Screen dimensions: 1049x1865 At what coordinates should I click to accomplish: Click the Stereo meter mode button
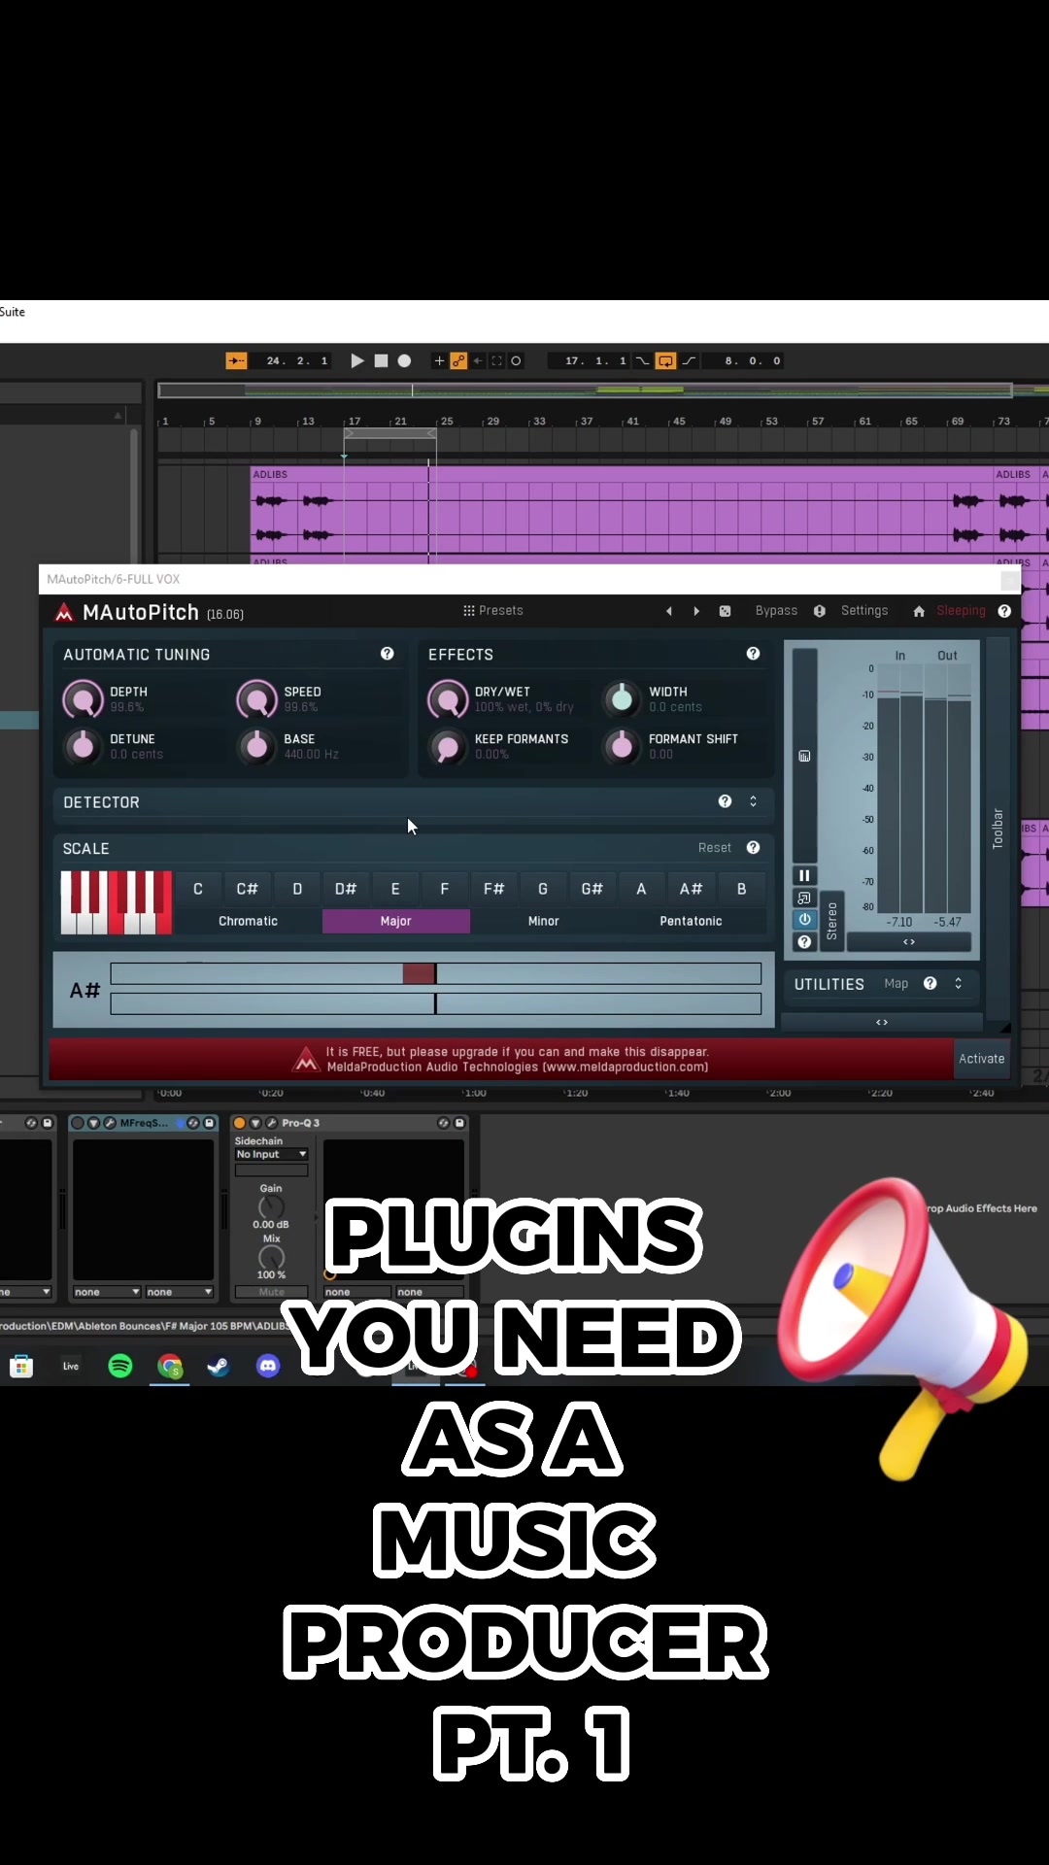click(x=831, y=920)
